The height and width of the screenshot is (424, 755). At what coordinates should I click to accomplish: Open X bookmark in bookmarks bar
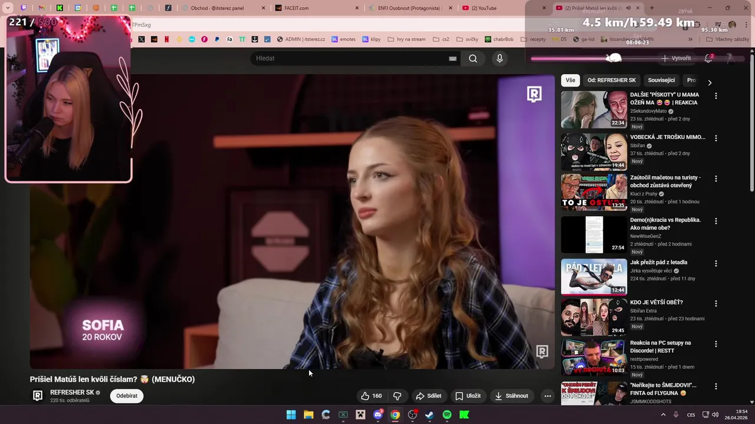coord(142,39)
